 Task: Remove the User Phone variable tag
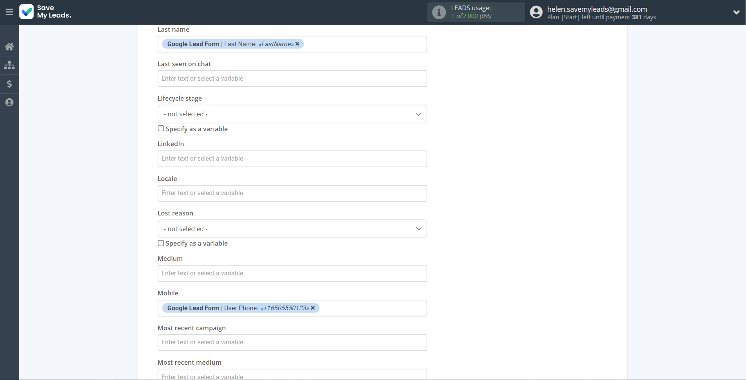pos(313,308)
